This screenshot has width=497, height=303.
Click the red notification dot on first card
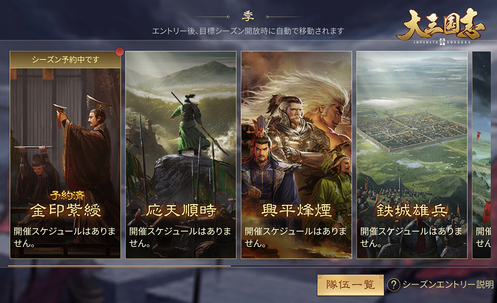[x=119, y=52]
